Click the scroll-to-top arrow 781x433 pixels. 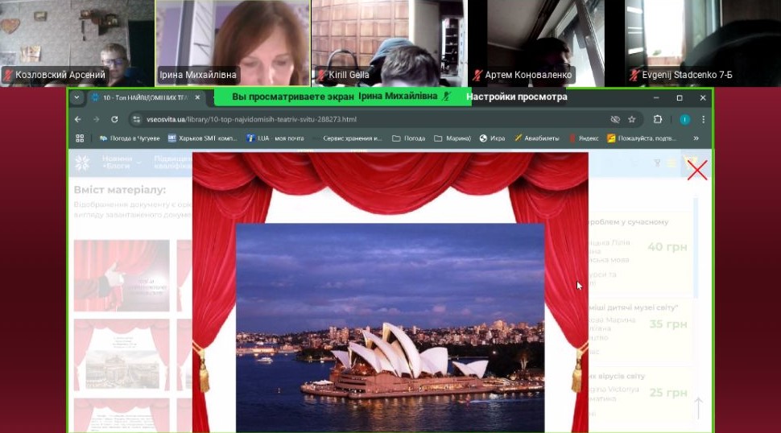[x=699, y=408]
